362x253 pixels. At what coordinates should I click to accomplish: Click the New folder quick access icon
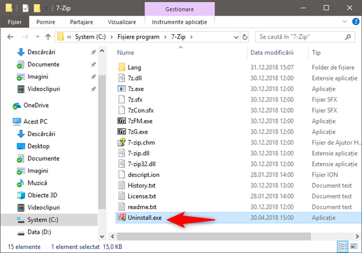click(x=37, y=8)
